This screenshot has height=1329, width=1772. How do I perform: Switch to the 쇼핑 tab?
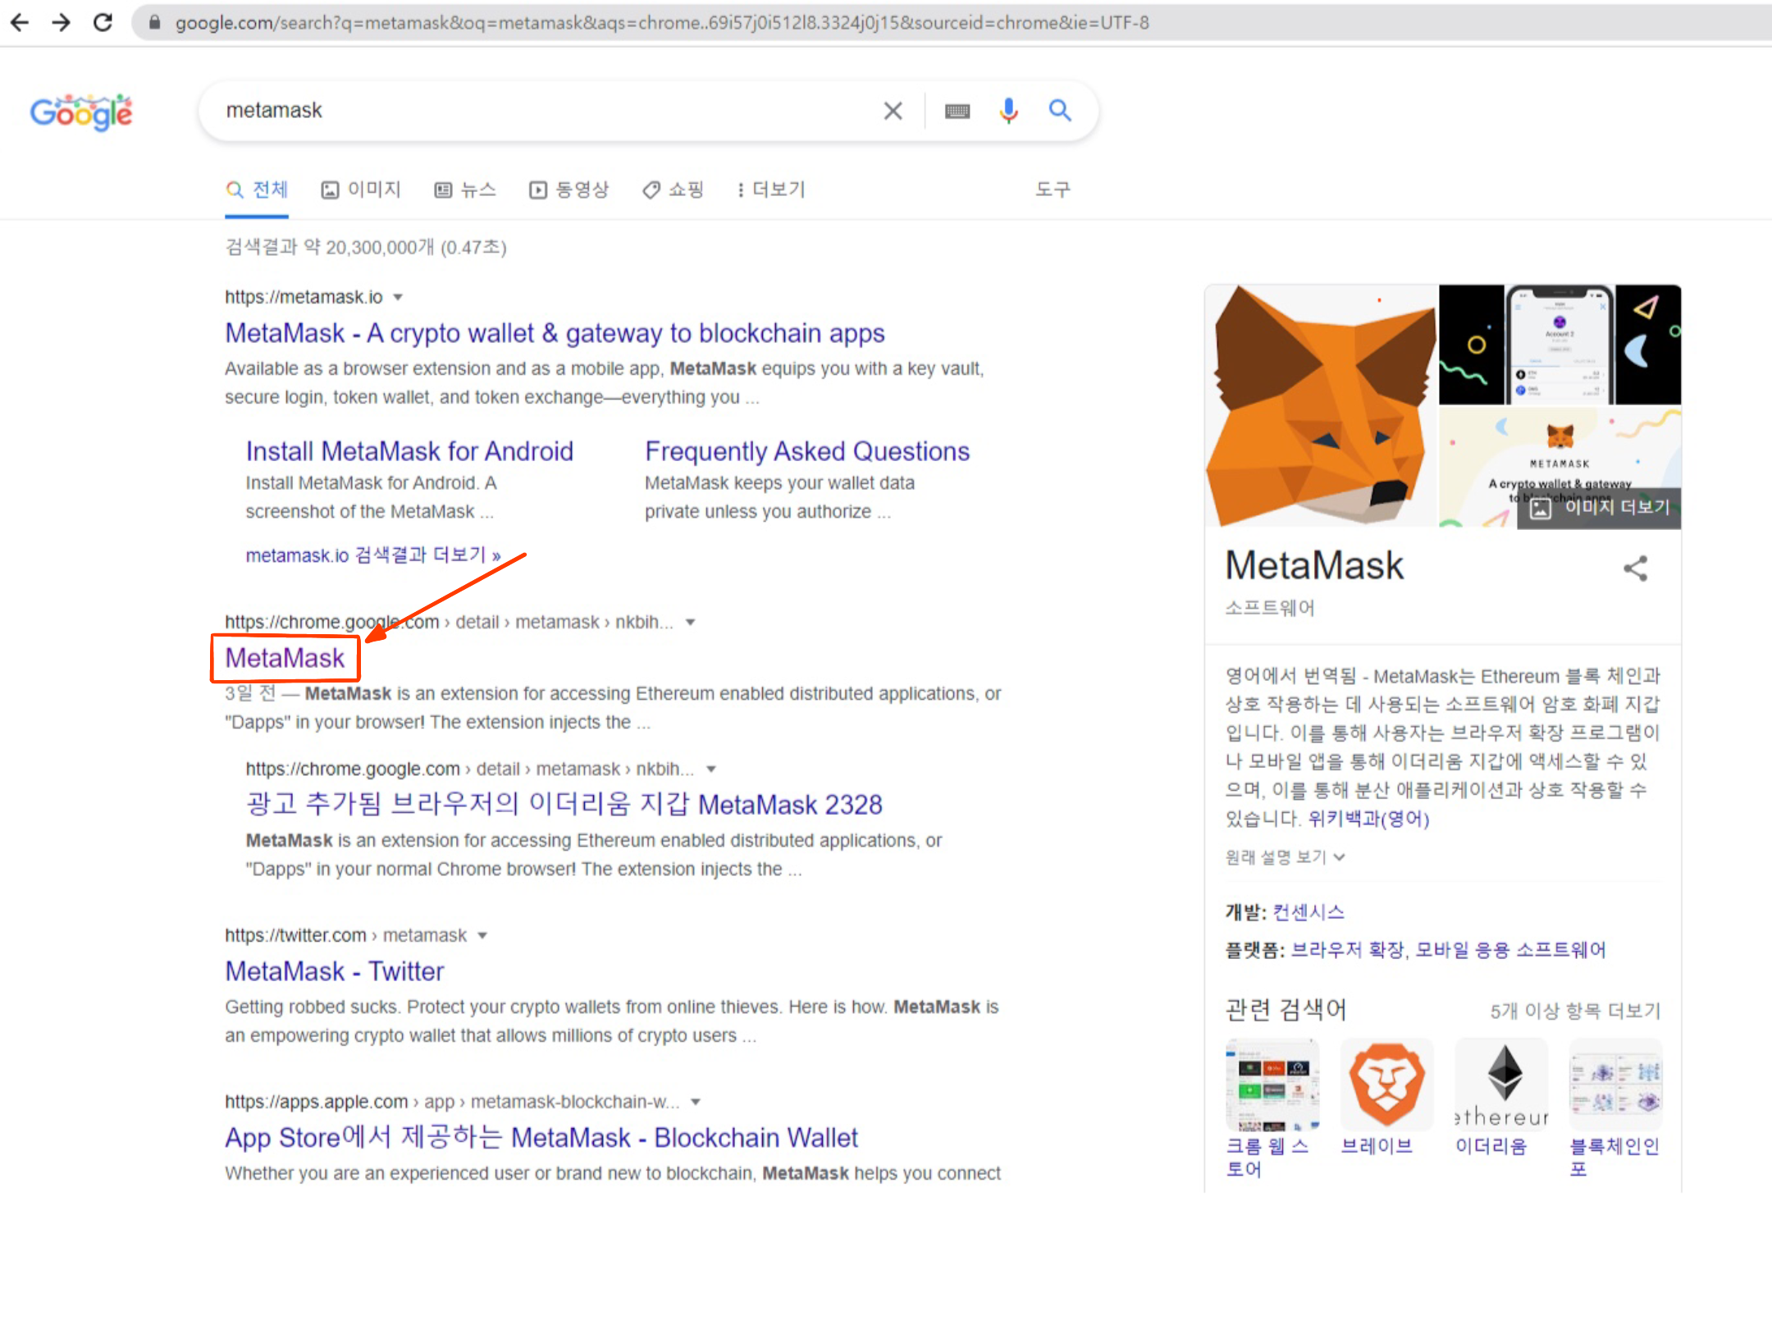tap(674, 190)
